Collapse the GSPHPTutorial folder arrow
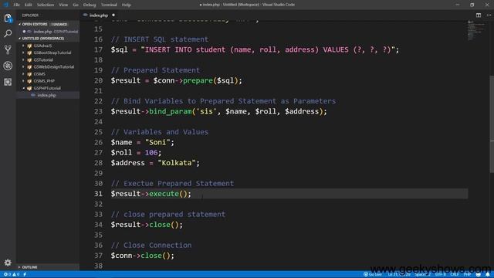Image resolution: width=494 pixels, height=278 pixels. 23,88
